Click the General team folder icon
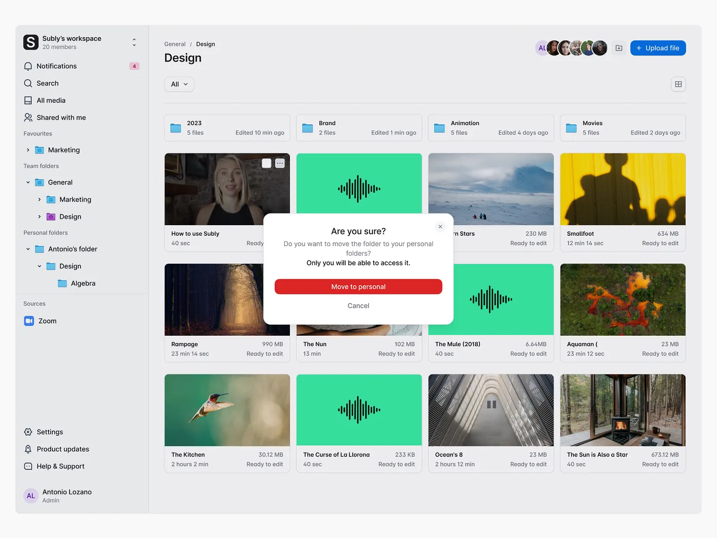Screen dimensions: 717x538 tap(40, 183)
